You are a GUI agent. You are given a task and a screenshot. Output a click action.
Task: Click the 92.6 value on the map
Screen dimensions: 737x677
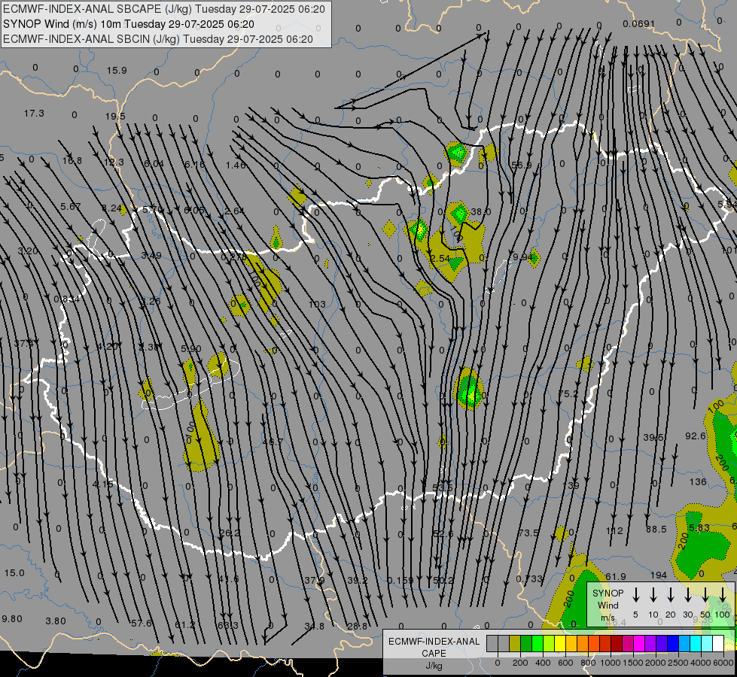pos(695,436)
